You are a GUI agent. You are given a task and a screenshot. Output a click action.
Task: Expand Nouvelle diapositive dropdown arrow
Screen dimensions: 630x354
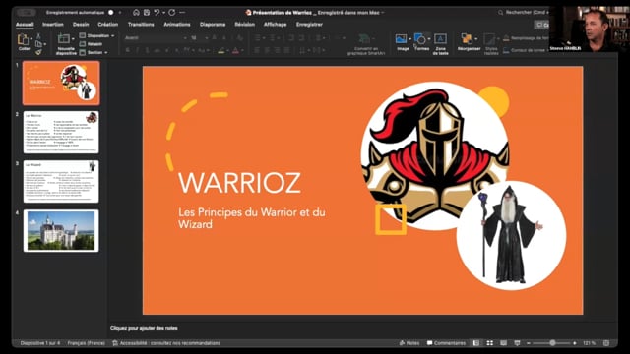click(73, 39)
